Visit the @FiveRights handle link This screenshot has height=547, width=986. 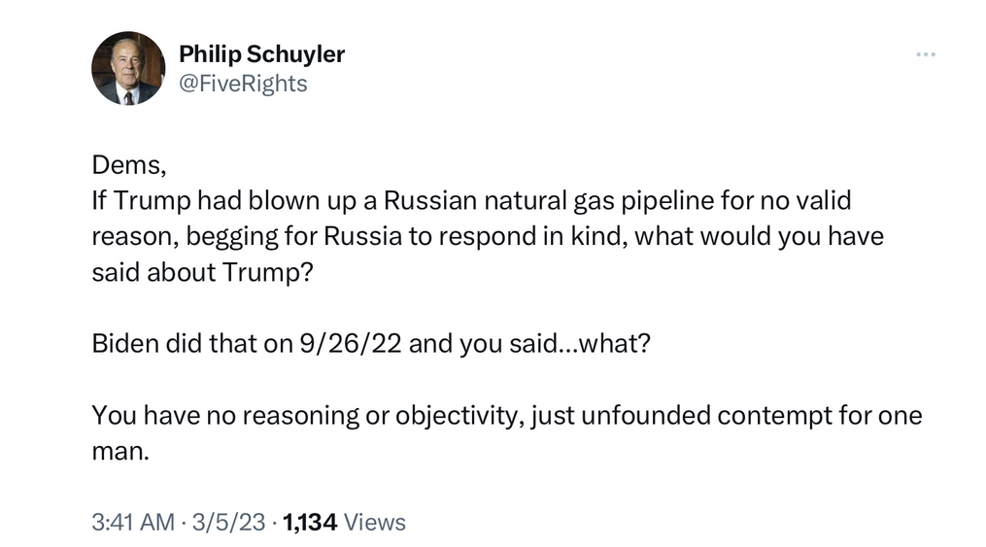click(244, 84)
